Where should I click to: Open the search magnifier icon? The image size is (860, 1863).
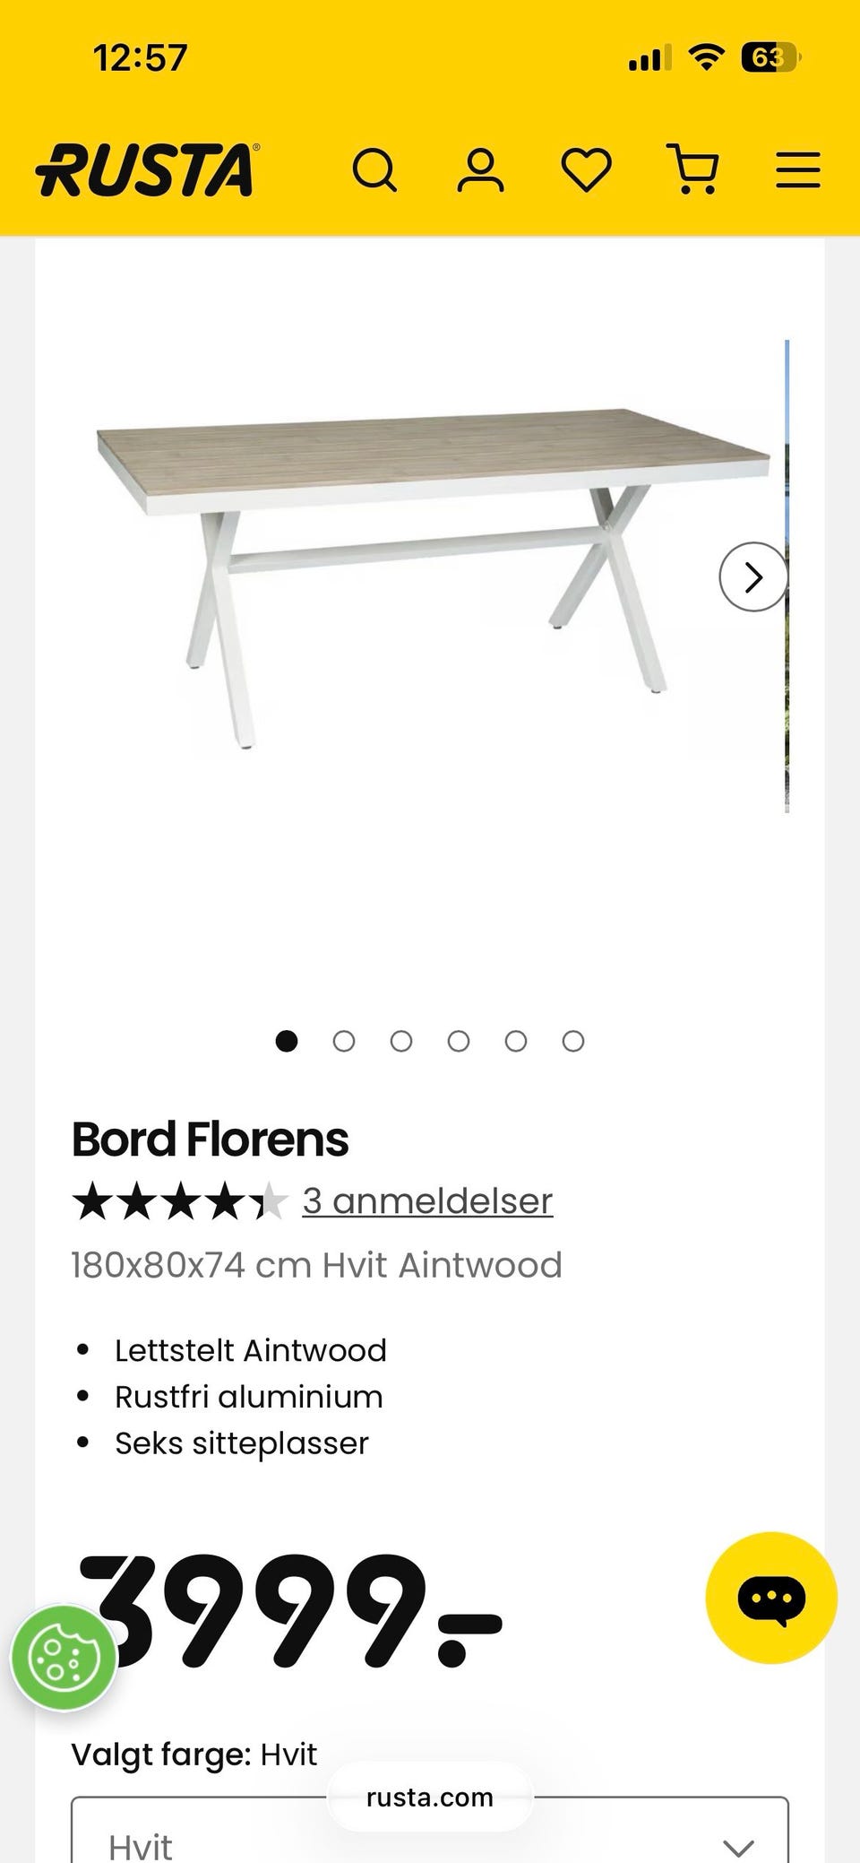[x=374, y=169]
